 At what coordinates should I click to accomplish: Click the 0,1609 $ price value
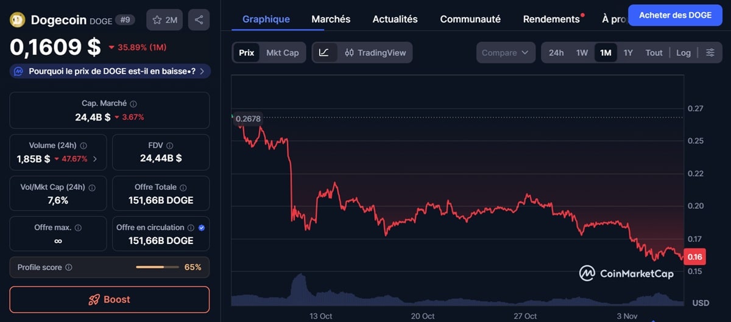55,47
